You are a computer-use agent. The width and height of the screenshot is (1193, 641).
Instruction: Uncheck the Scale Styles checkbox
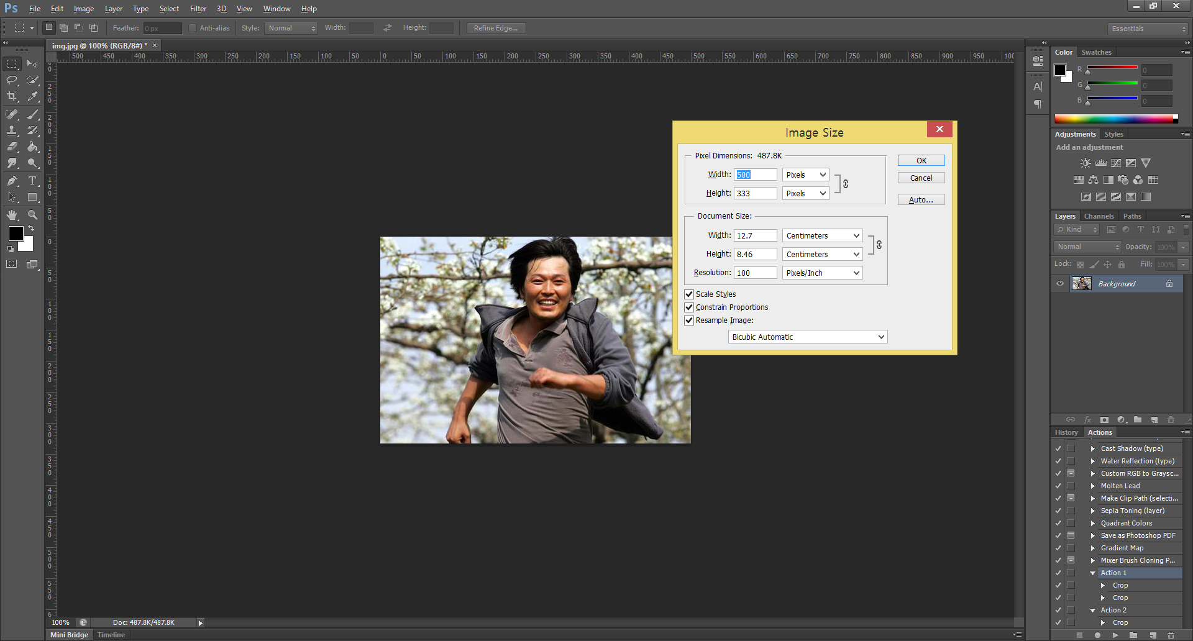689,294
